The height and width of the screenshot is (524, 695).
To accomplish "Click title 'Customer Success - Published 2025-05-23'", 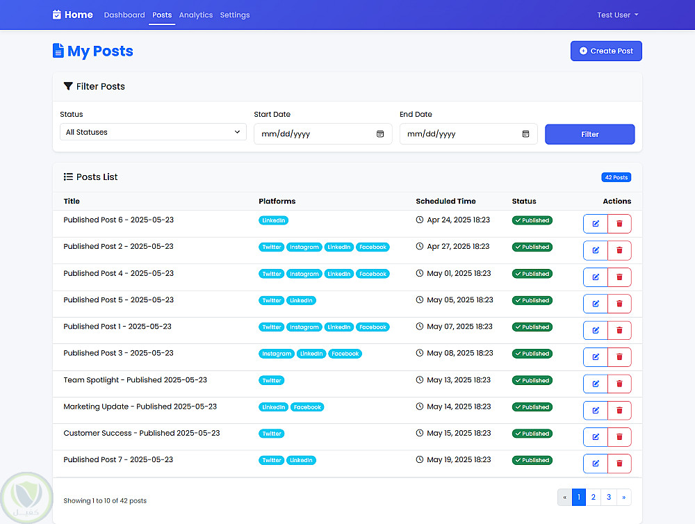I will (141, 433).
